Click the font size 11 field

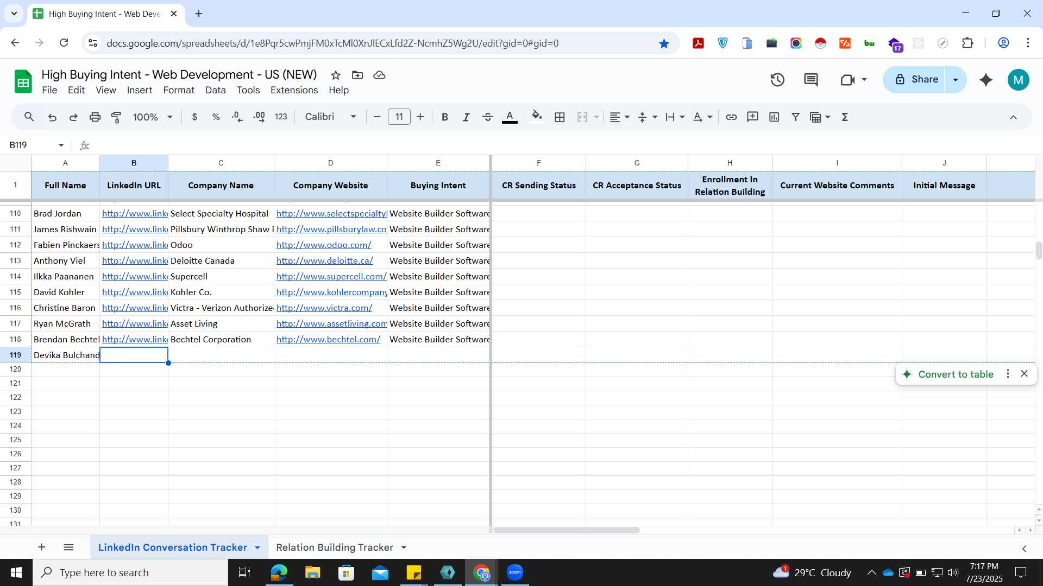(x=399, y=117)
